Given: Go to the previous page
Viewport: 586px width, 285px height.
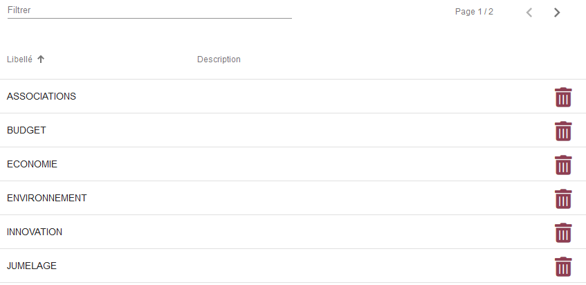Looking at the screenshot, I should [529, 12].
